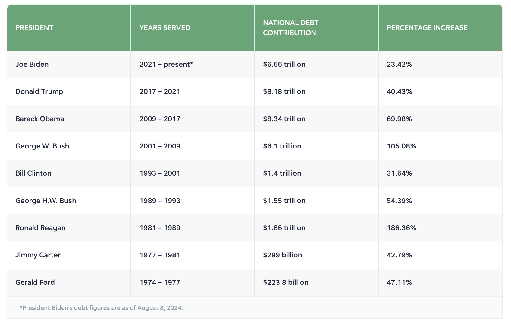Click the Barack Obama row name
The height and width of the screenshot is (321, 511).
(x=40, y=119)
